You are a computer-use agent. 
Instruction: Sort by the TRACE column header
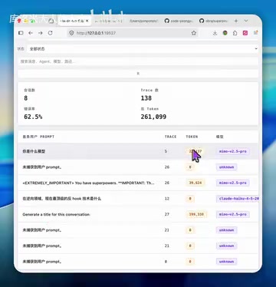click(170, 137)
